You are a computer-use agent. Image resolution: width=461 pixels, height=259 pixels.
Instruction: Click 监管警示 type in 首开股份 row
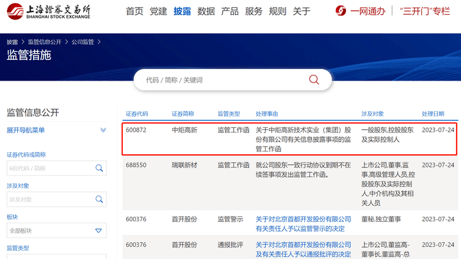point(230,219)
